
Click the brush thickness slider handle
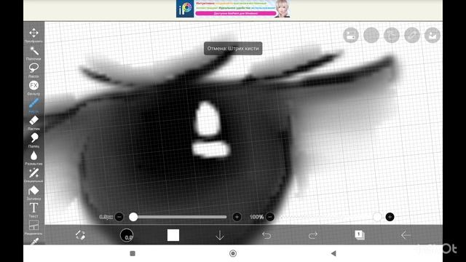tap(133, 217)
